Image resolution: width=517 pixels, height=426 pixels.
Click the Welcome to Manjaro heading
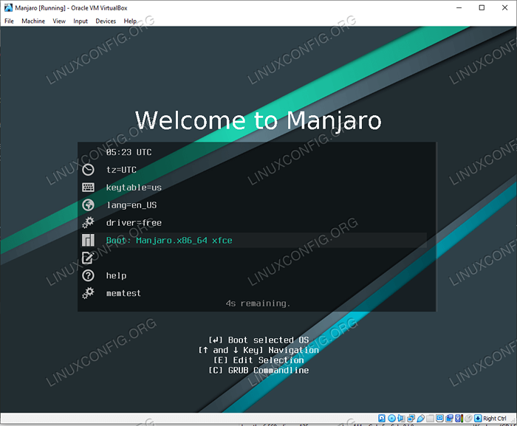tap(258, 120)
